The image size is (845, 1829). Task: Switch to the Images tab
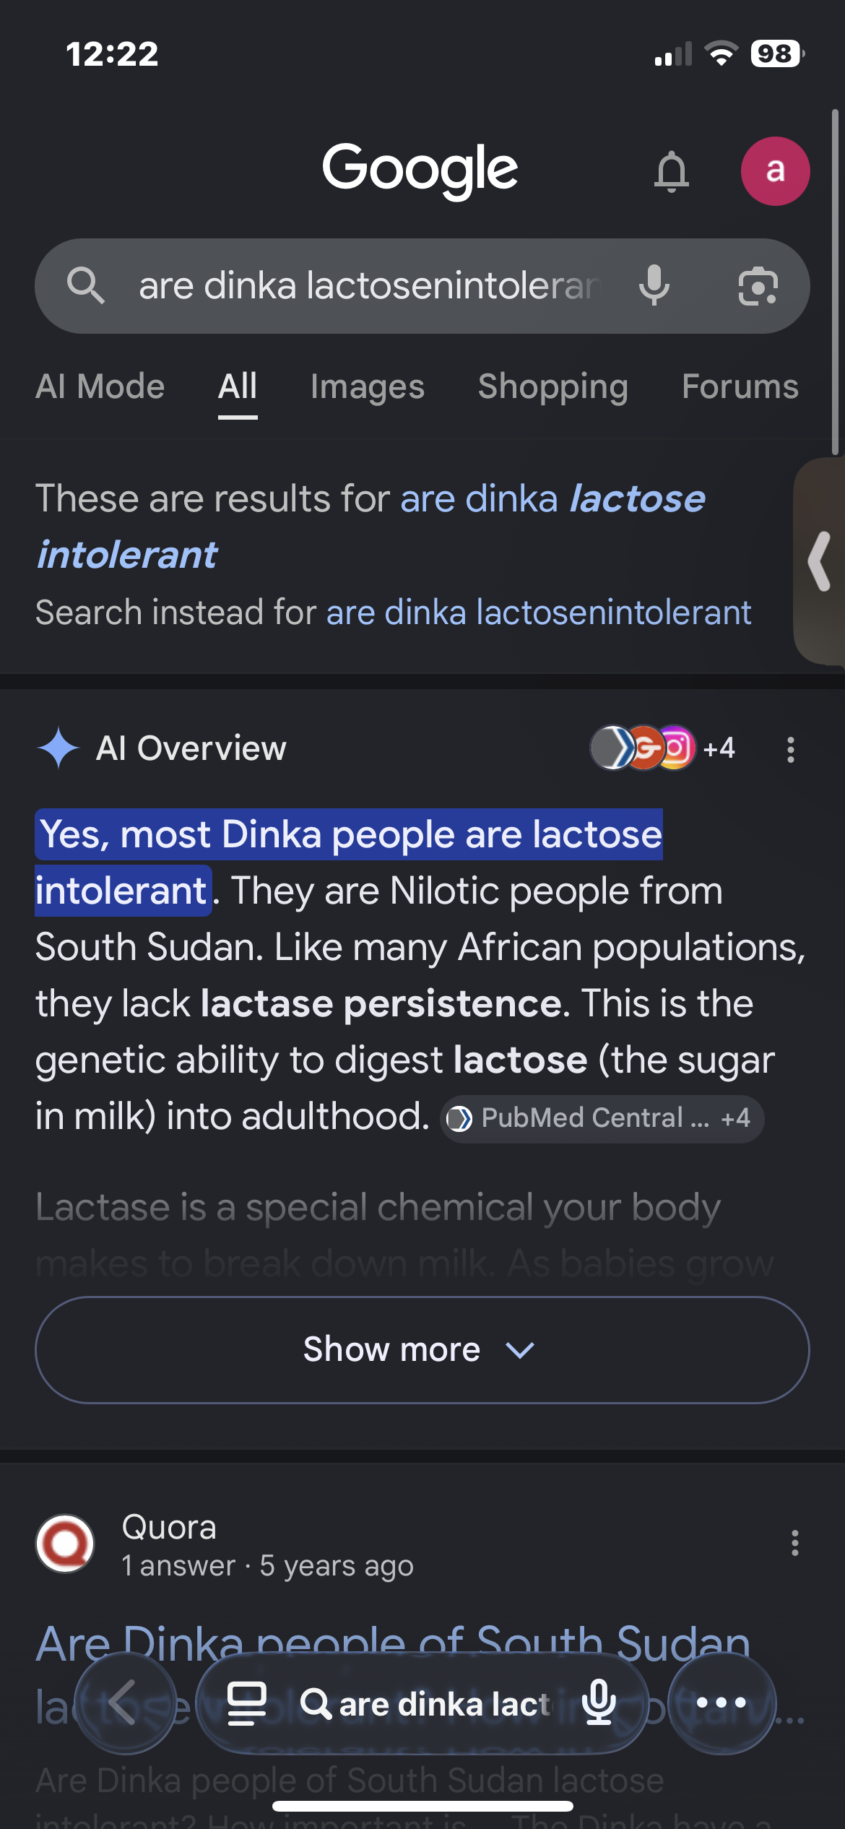point(368,386)
